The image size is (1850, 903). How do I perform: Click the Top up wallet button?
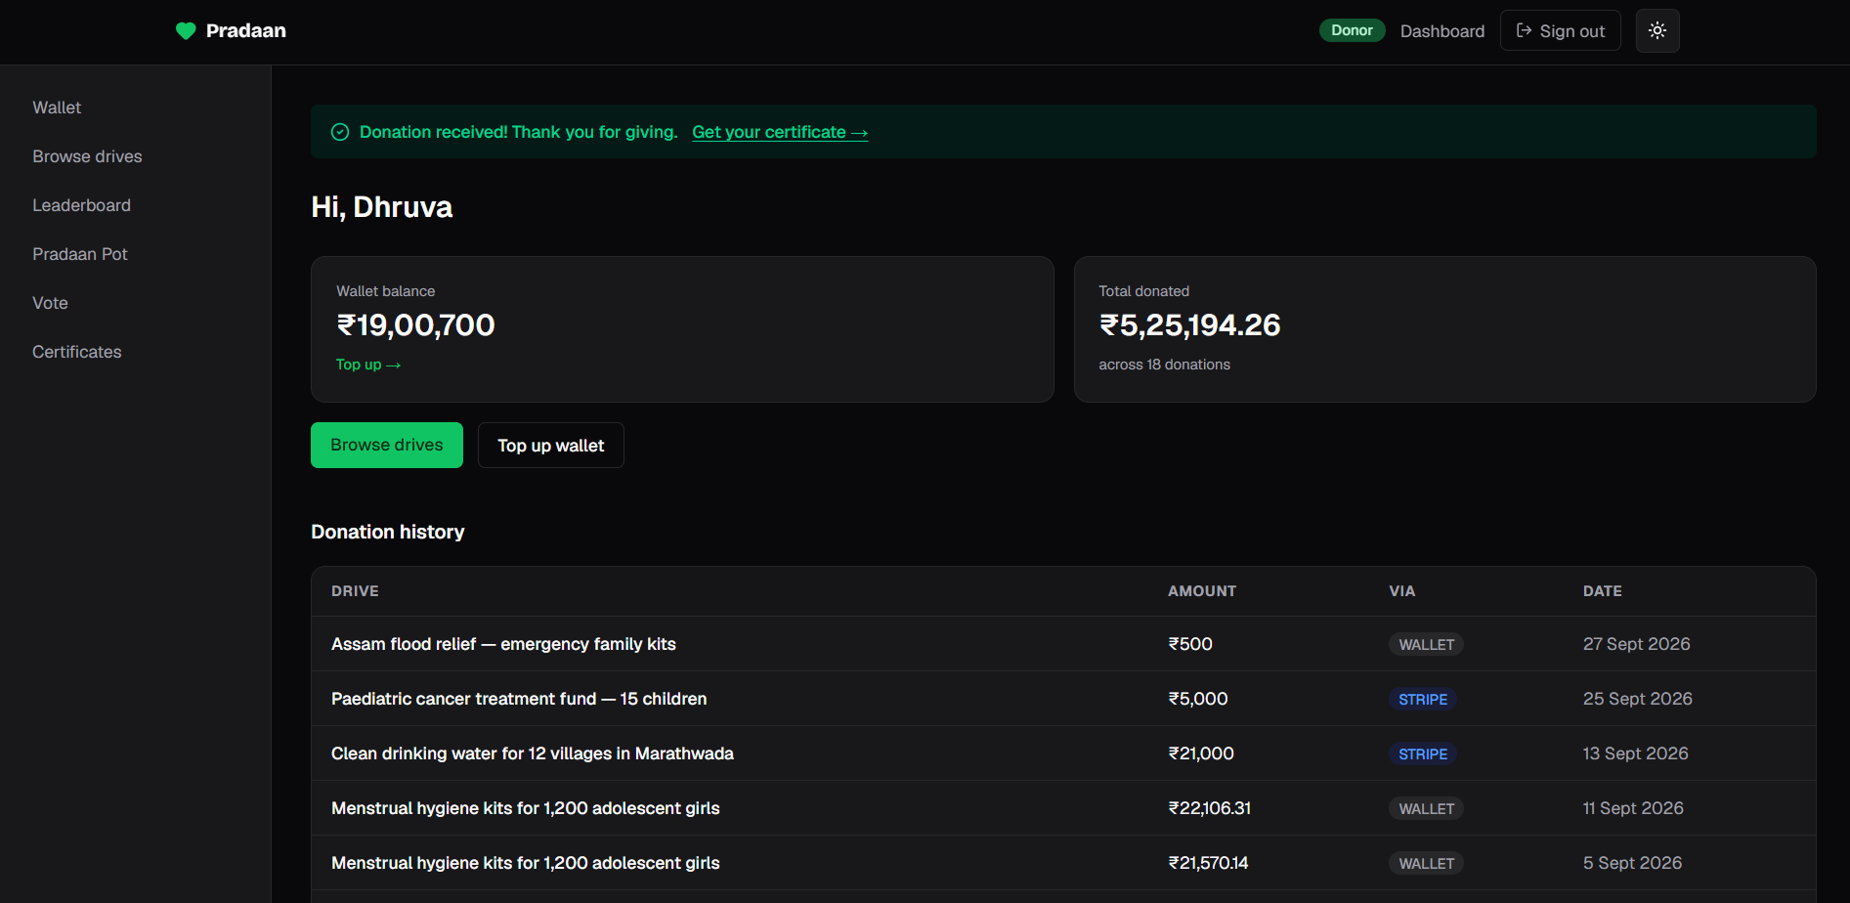pos(551,445)
